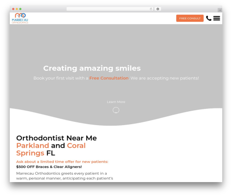Click the 'Creating amazing smiles' headline

[92, 68]
